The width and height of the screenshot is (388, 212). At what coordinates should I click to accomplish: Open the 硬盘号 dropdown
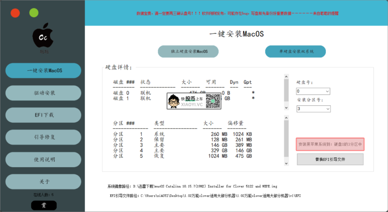coord(313,91)
